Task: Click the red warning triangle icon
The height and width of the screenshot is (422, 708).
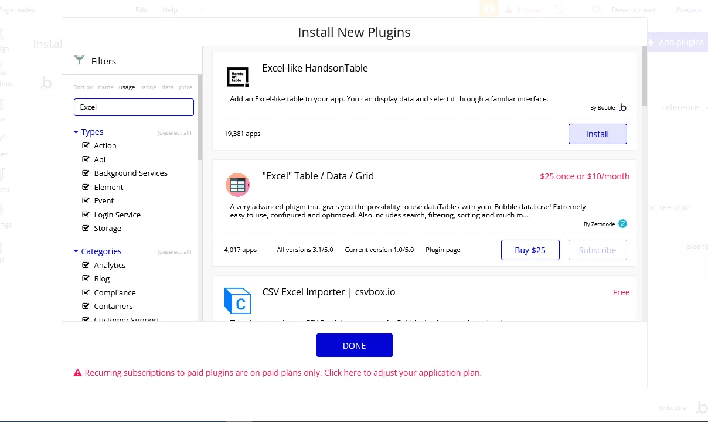Action: [x=77, y=373]
